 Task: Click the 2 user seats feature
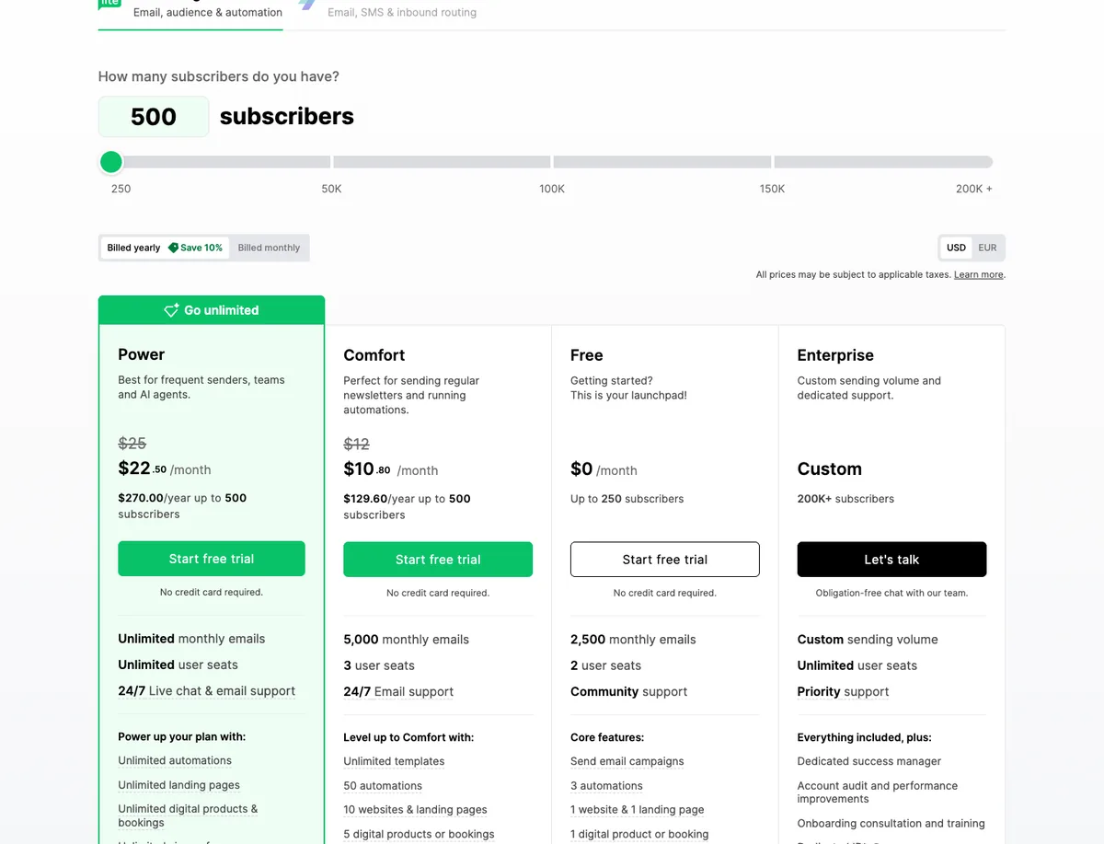(x=606, y=665)
